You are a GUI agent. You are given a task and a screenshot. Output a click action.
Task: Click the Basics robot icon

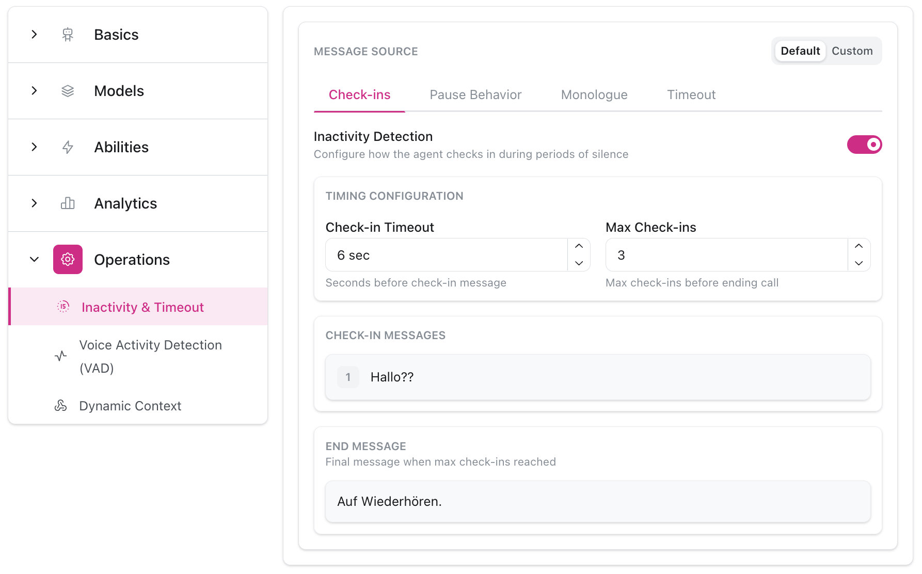pos(68,34)
